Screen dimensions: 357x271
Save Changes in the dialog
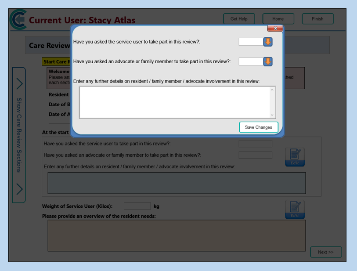(259, 127)
